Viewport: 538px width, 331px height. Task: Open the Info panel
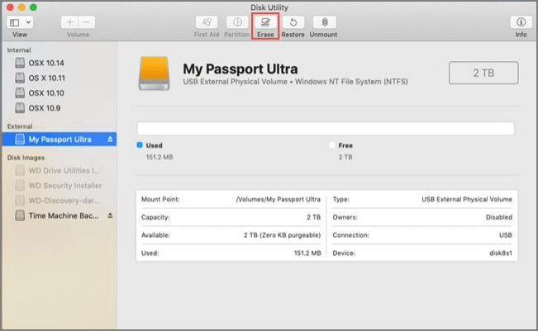pyautogui.click(x=521, y=22)
